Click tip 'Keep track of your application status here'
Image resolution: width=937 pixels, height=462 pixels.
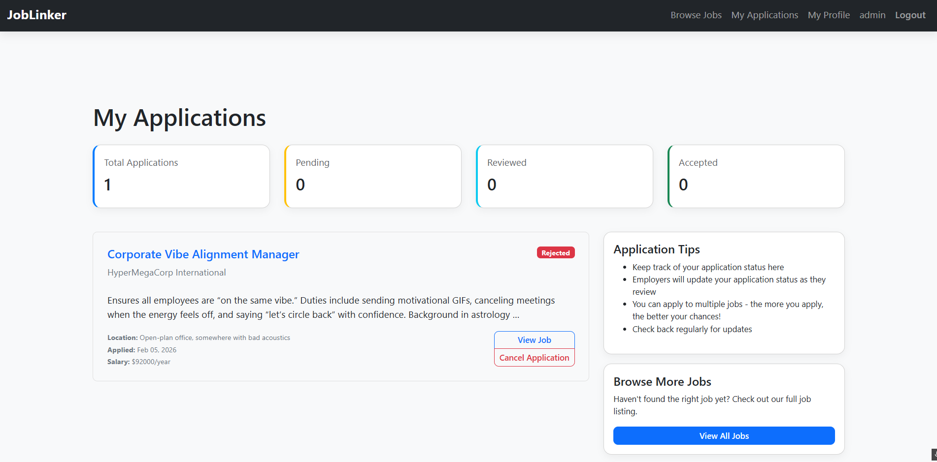click(708, 267)
